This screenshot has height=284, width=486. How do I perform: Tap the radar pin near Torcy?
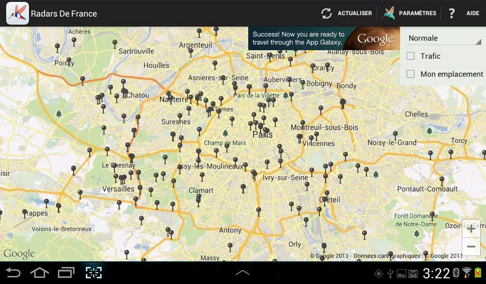tap(451, 153)
